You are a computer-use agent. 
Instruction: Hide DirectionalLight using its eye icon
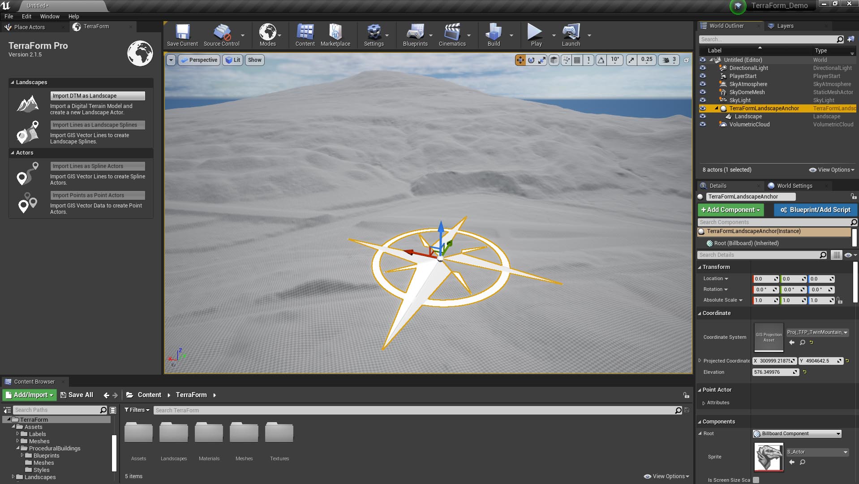703,68
